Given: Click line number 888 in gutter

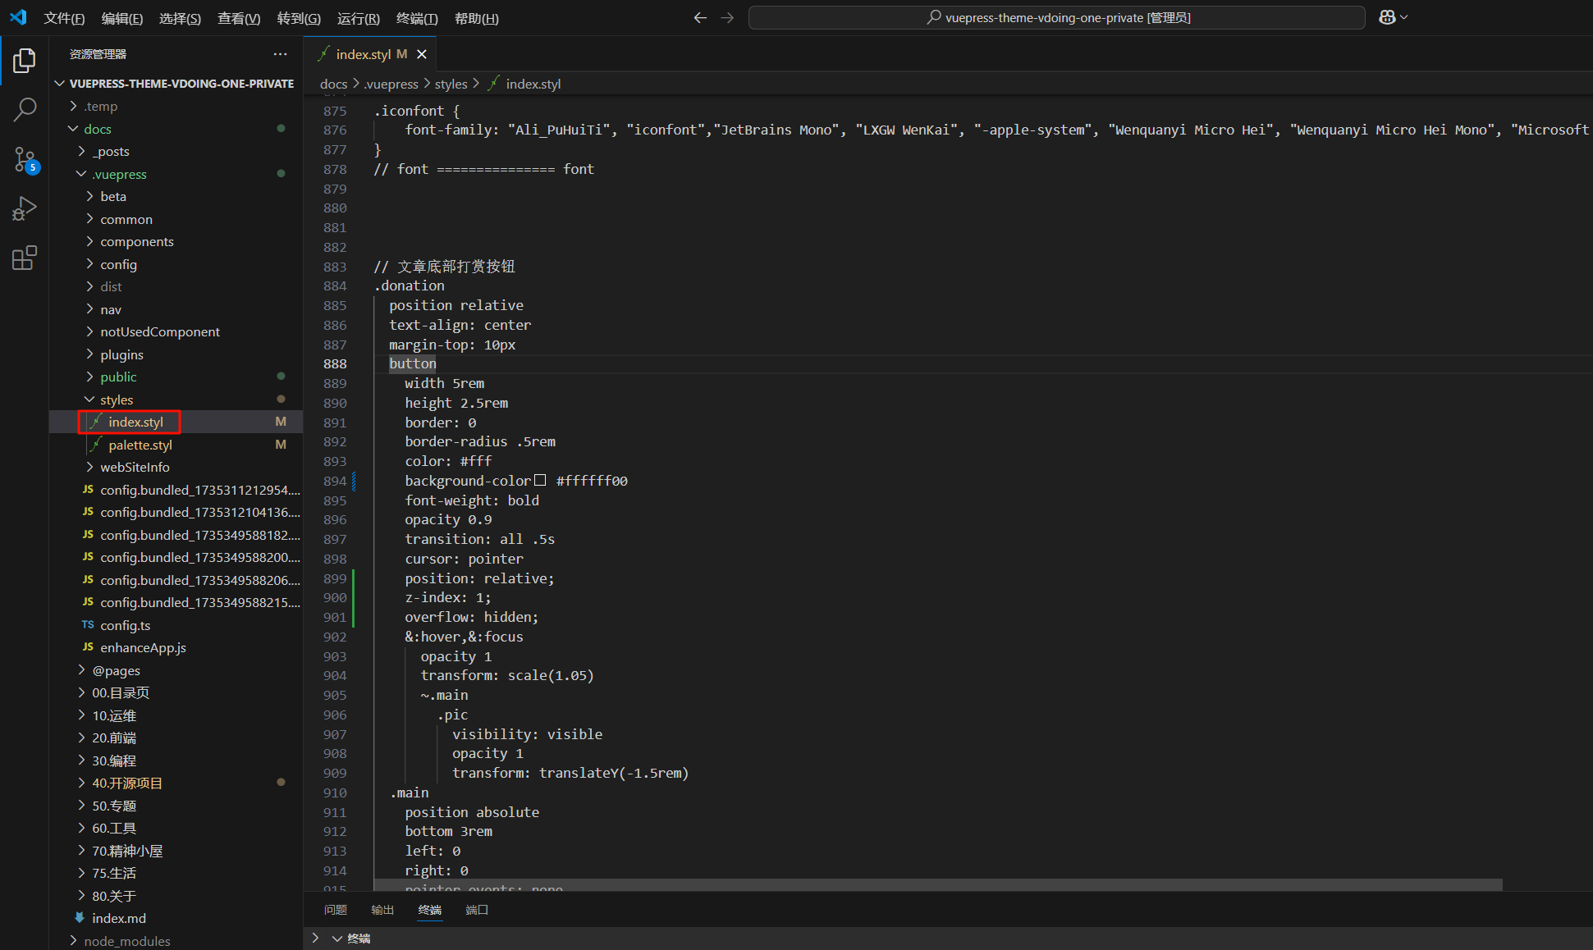Looking at the screenshot, I should click(x=335, y=363).
